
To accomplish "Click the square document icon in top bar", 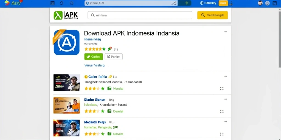I will (x=52, y=3).
